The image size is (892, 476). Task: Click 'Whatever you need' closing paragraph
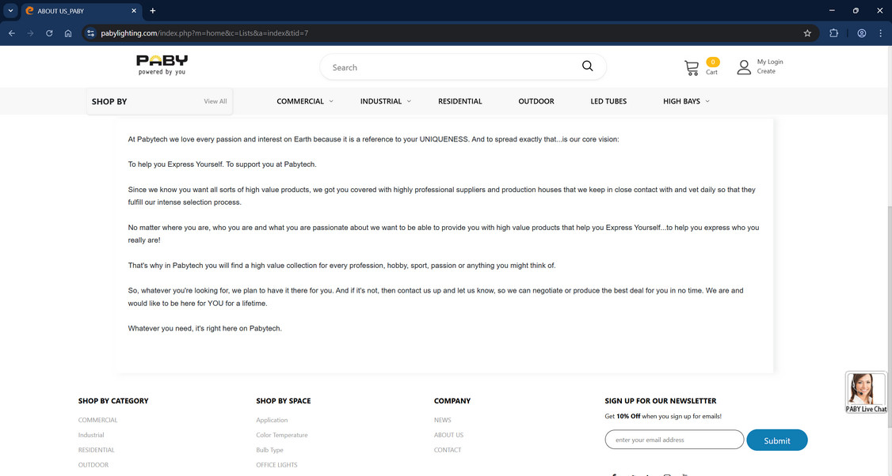pyautogui.click(x=205, y=328)
